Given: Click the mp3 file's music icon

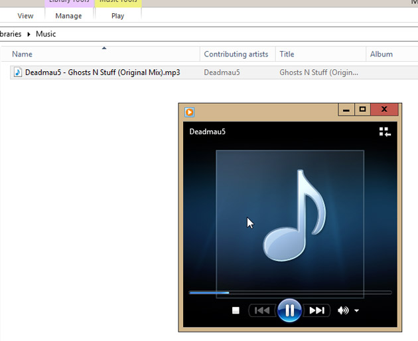Looking at the screenshot, I should click(18, 72).
